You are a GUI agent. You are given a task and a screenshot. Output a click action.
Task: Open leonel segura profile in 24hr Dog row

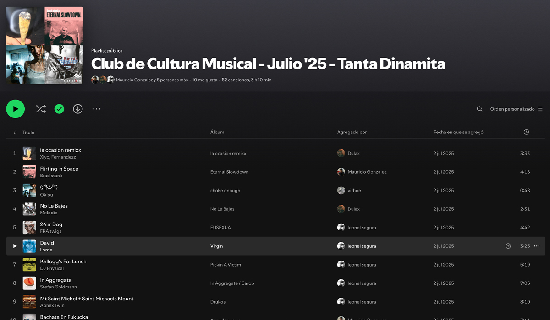362,227
